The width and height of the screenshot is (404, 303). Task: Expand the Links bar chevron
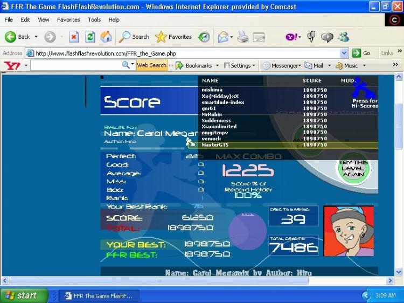tap(400, 51)
